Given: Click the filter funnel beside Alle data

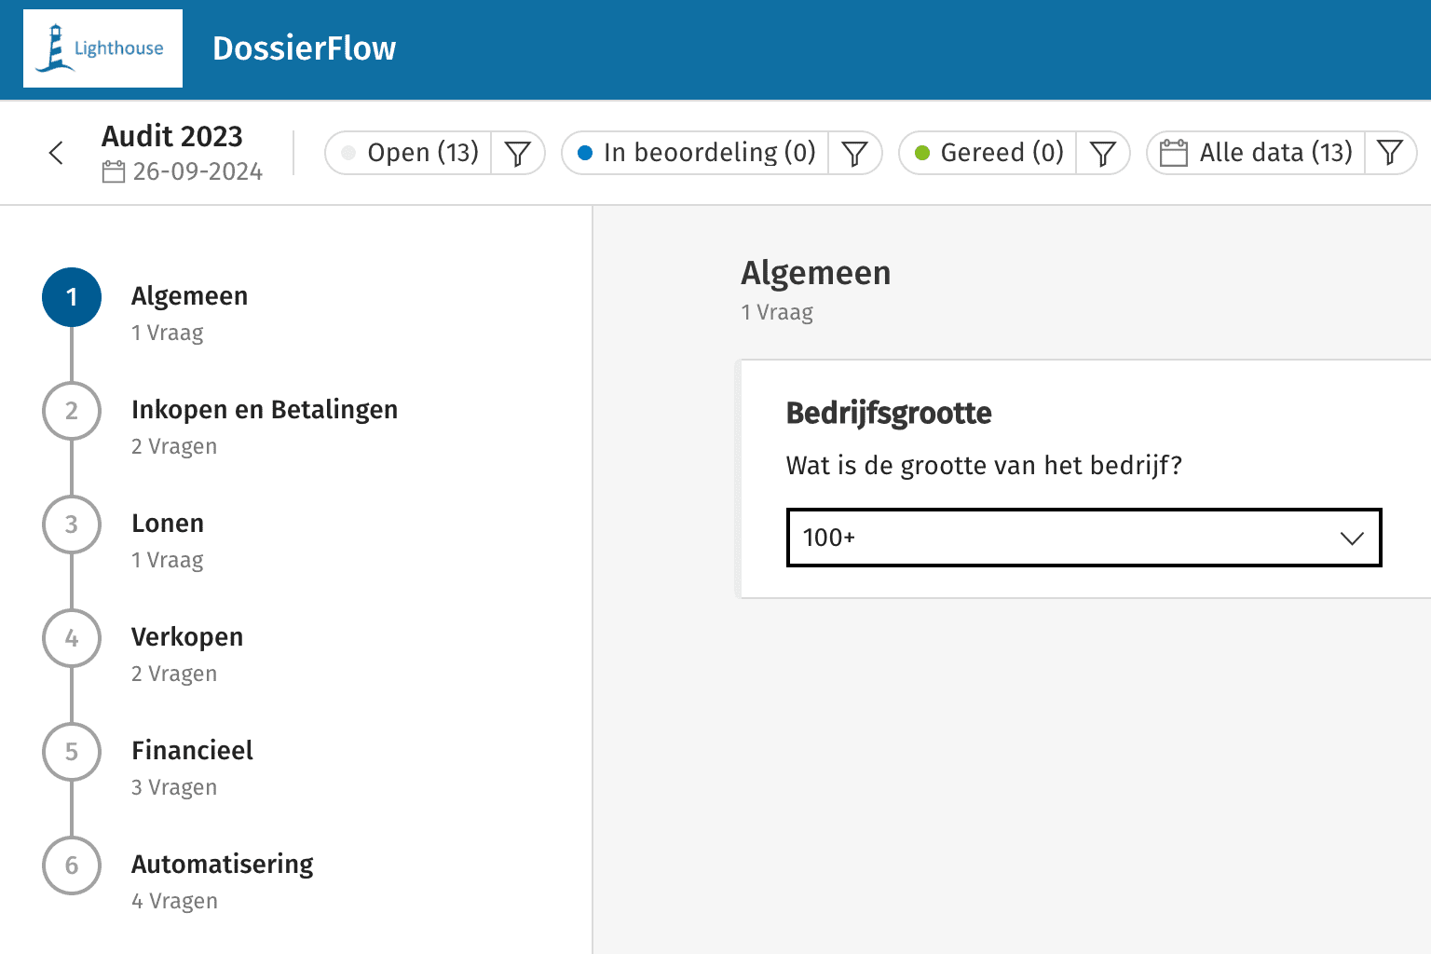Looking at the screenshot, I should (x=1389, y=153).
